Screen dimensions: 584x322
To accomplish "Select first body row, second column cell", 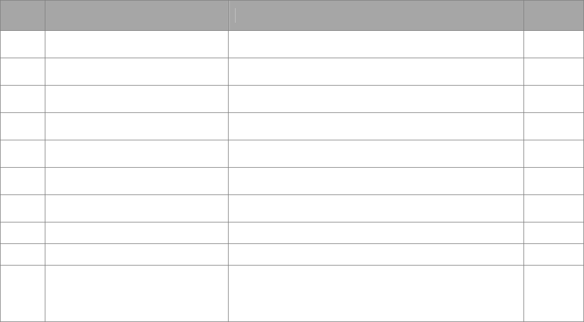I will 136,44.
